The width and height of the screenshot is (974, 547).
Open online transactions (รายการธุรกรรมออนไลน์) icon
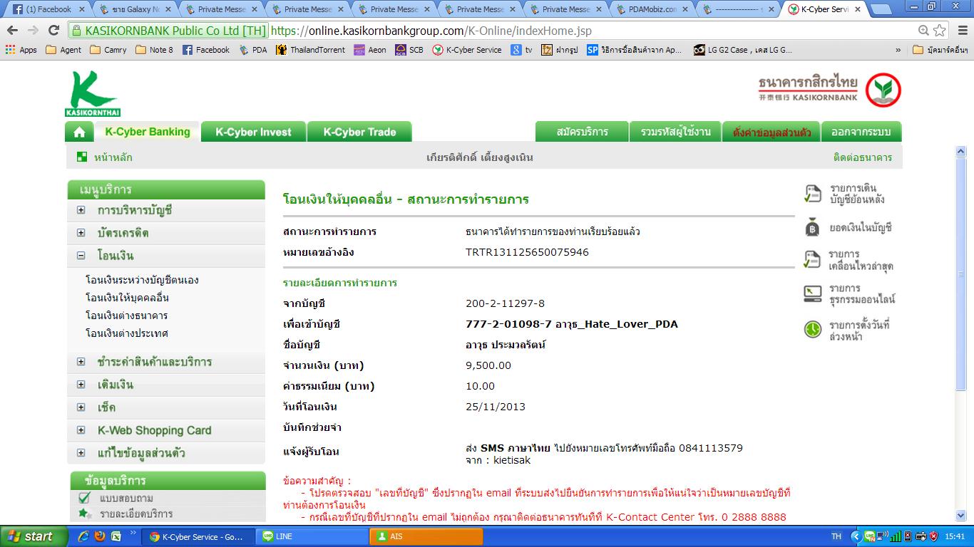point(812,293)
